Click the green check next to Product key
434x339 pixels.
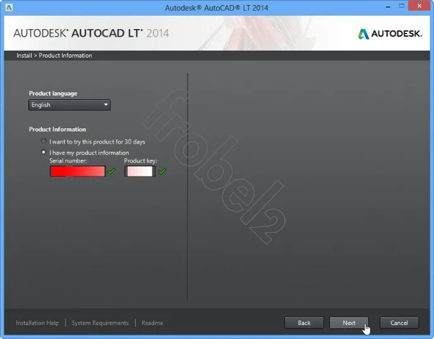coord(162,171)
